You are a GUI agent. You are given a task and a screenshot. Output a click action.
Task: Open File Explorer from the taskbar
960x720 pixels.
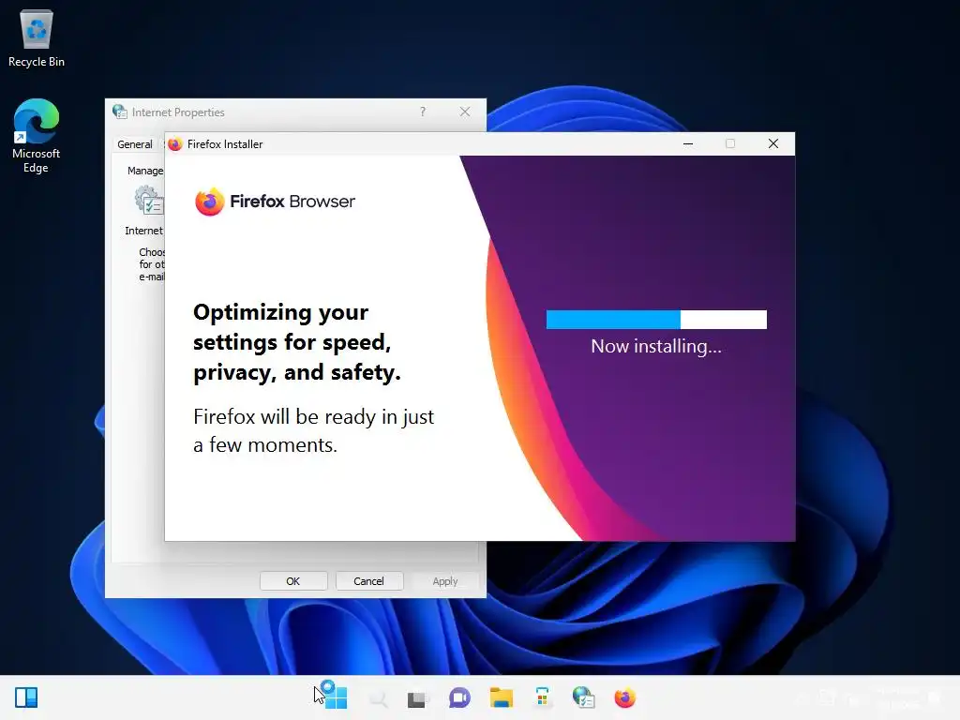(501, 697)
